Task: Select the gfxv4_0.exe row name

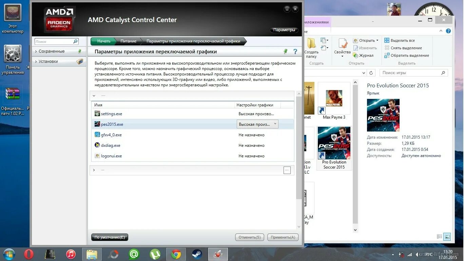Action: pyautogui.click(x=111, y=135)
